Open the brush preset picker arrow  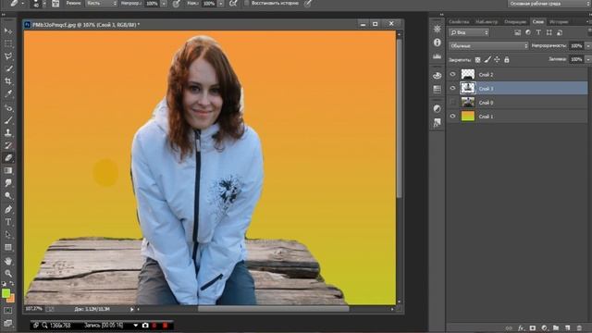pos(43,4)
